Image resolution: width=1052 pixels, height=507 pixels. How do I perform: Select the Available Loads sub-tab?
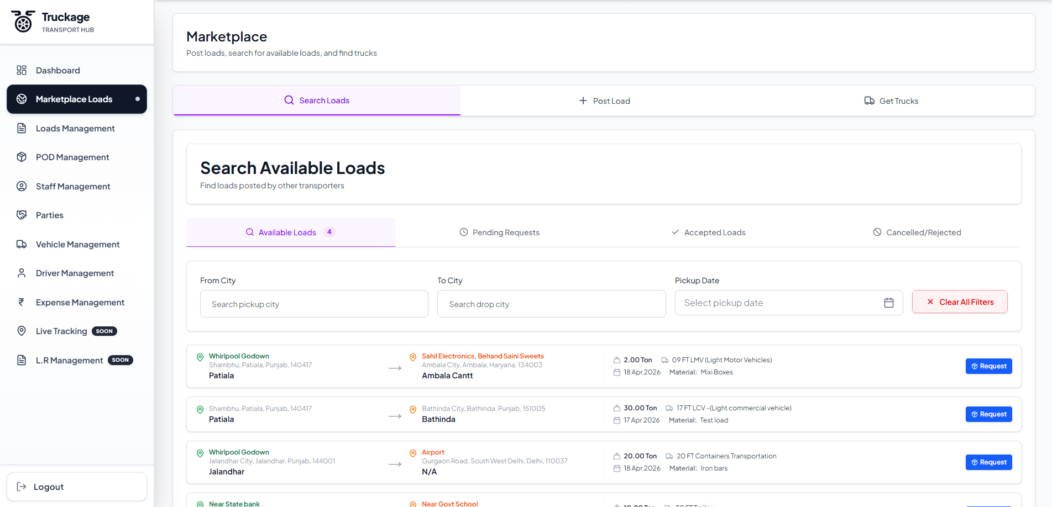[291, 233]
